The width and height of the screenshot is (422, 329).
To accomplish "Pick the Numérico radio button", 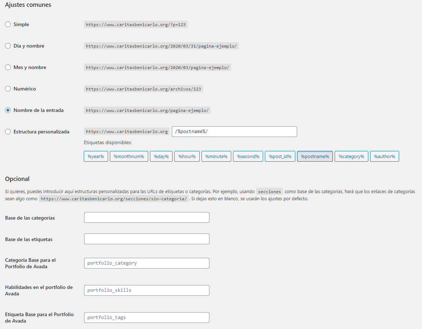I will [8, 89].
